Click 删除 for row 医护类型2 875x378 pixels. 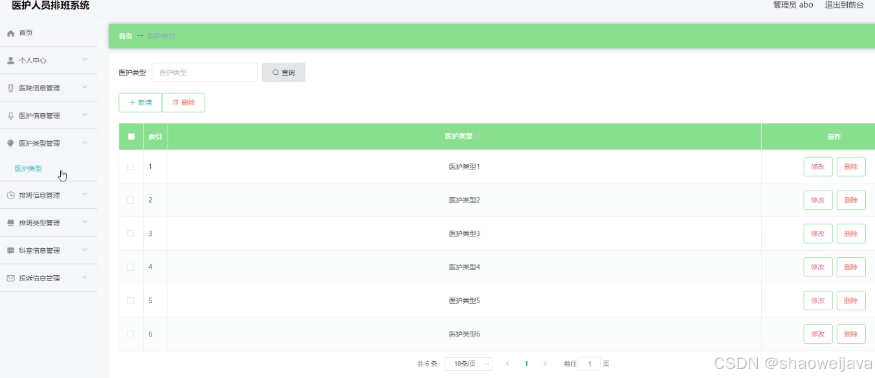coord(851,200)
